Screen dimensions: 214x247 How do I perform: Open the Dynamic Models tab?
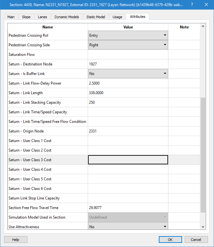67,17
